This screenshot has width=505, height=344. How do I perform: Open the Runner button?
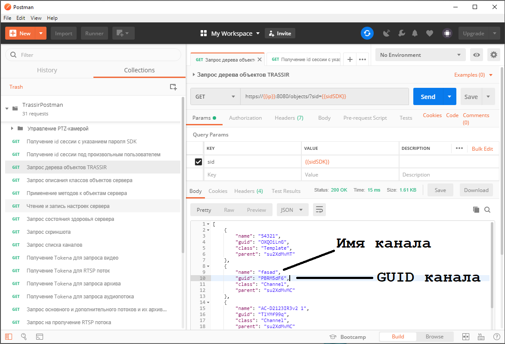click(94, 33)
